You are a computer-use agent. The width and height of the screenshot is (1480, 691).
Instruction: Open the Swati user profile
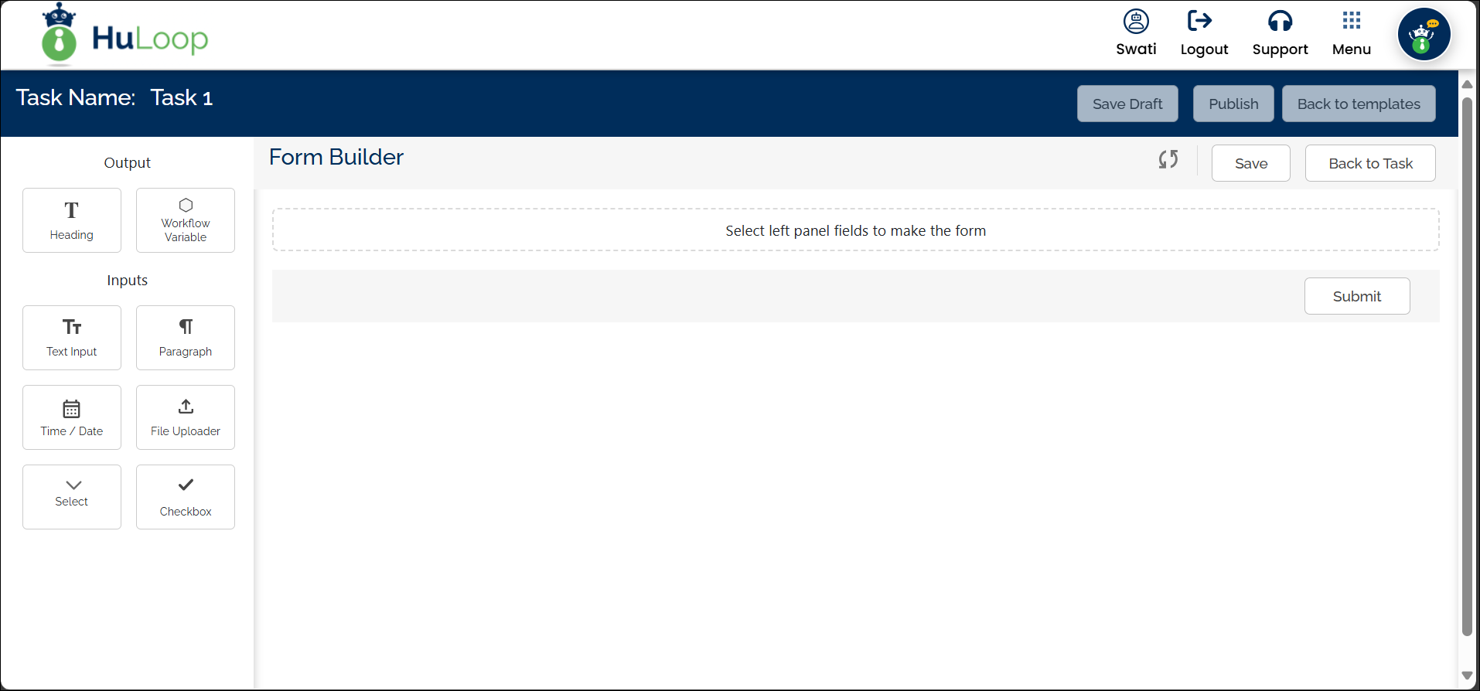click(1136, 33)
